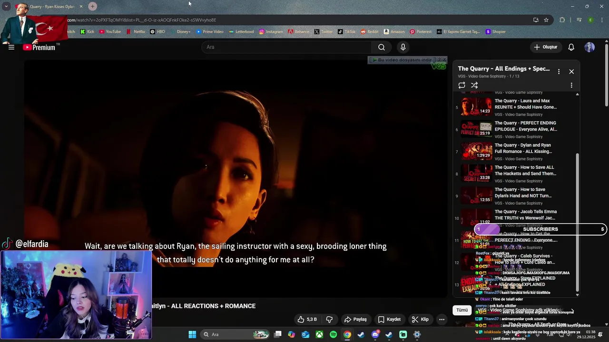Open Discord from the taskbar
Image resolution: width=609 pixels, height=342 pixels.
375,334
